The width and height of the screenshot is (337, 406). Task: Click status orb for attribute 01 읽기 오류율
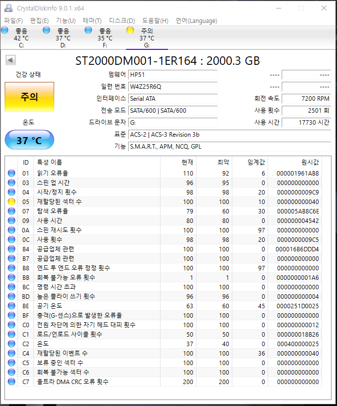tap(11, 173)
